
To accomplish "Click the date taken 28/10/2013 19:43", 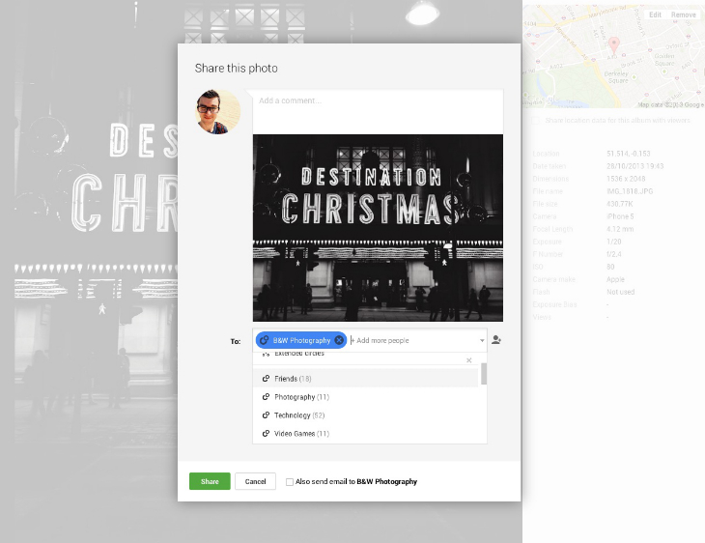I will click(x=634, y=166).
